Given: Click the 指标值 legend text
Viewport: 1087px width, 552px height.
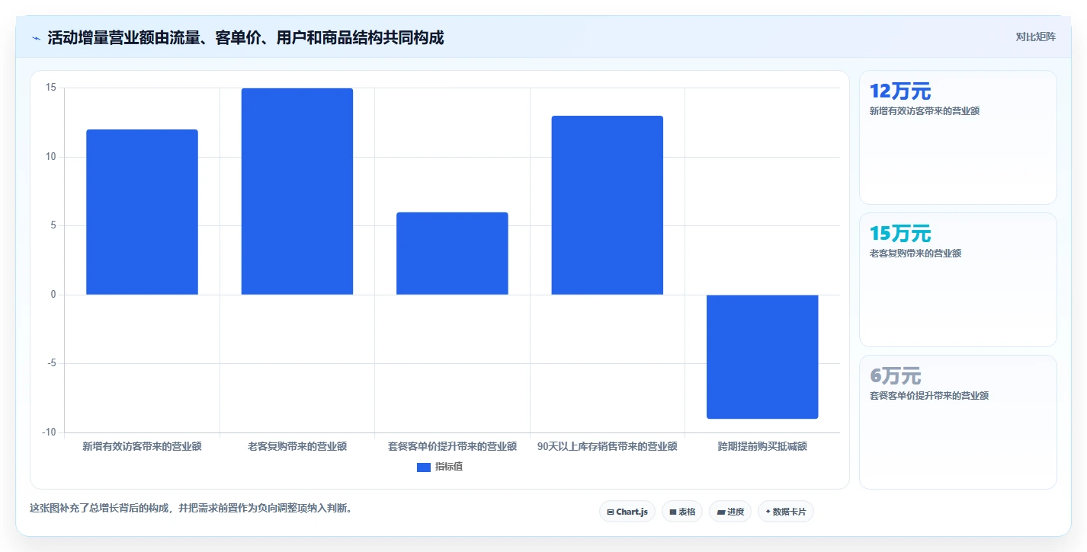Looking at the screenshot, I should pos(449,467).
